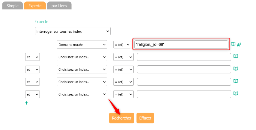Viewport: 256px width, 130px height.
Task: Click the empty search field in the last row
Action: (184, 94)
